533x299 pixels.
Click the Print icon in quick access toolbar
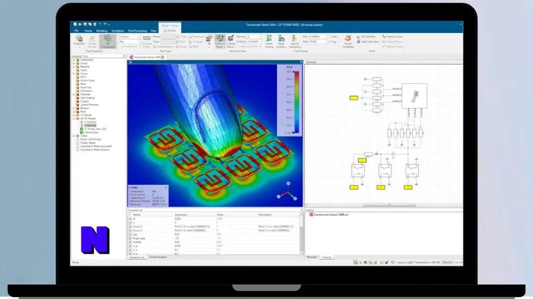95,24
